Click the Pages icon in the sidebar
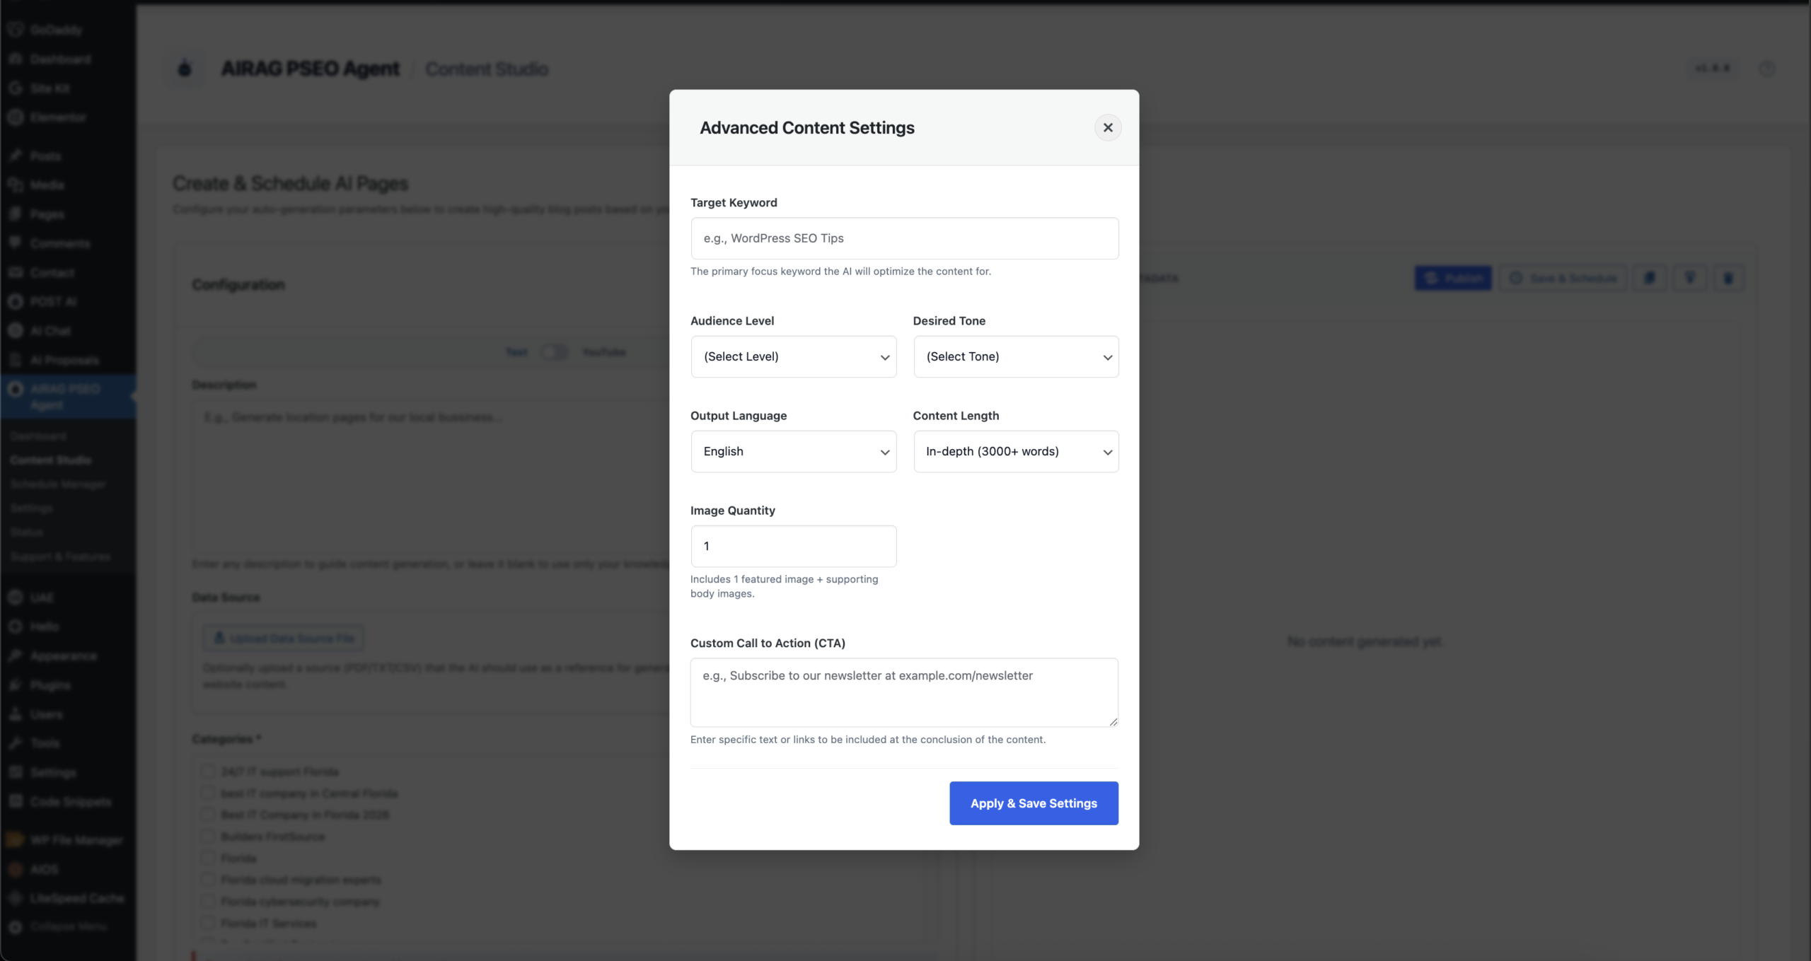 pyautogui.click(x=15, y=214)
